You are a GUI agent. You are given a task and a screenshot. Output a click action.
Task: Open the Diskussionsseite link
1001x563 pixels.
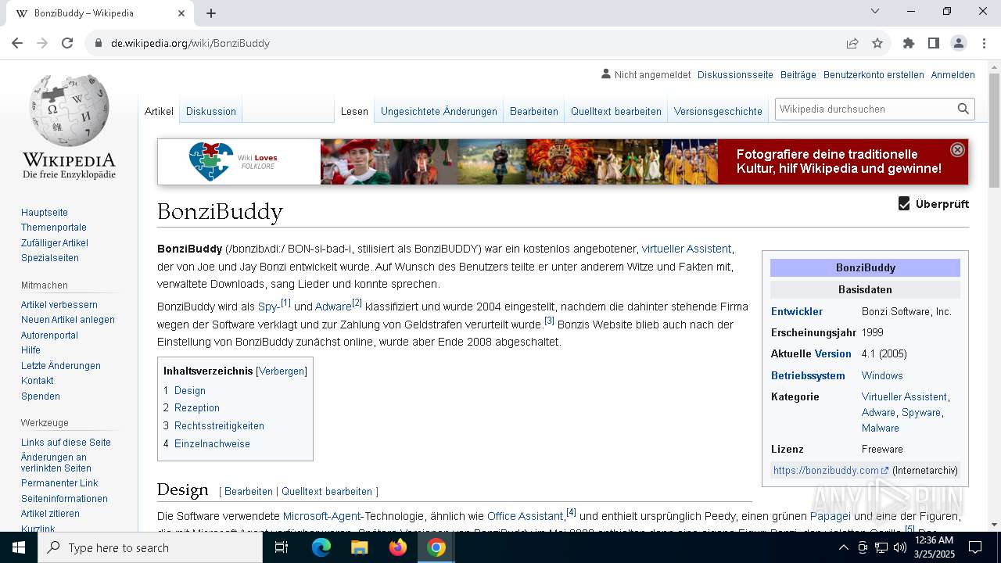735,75
